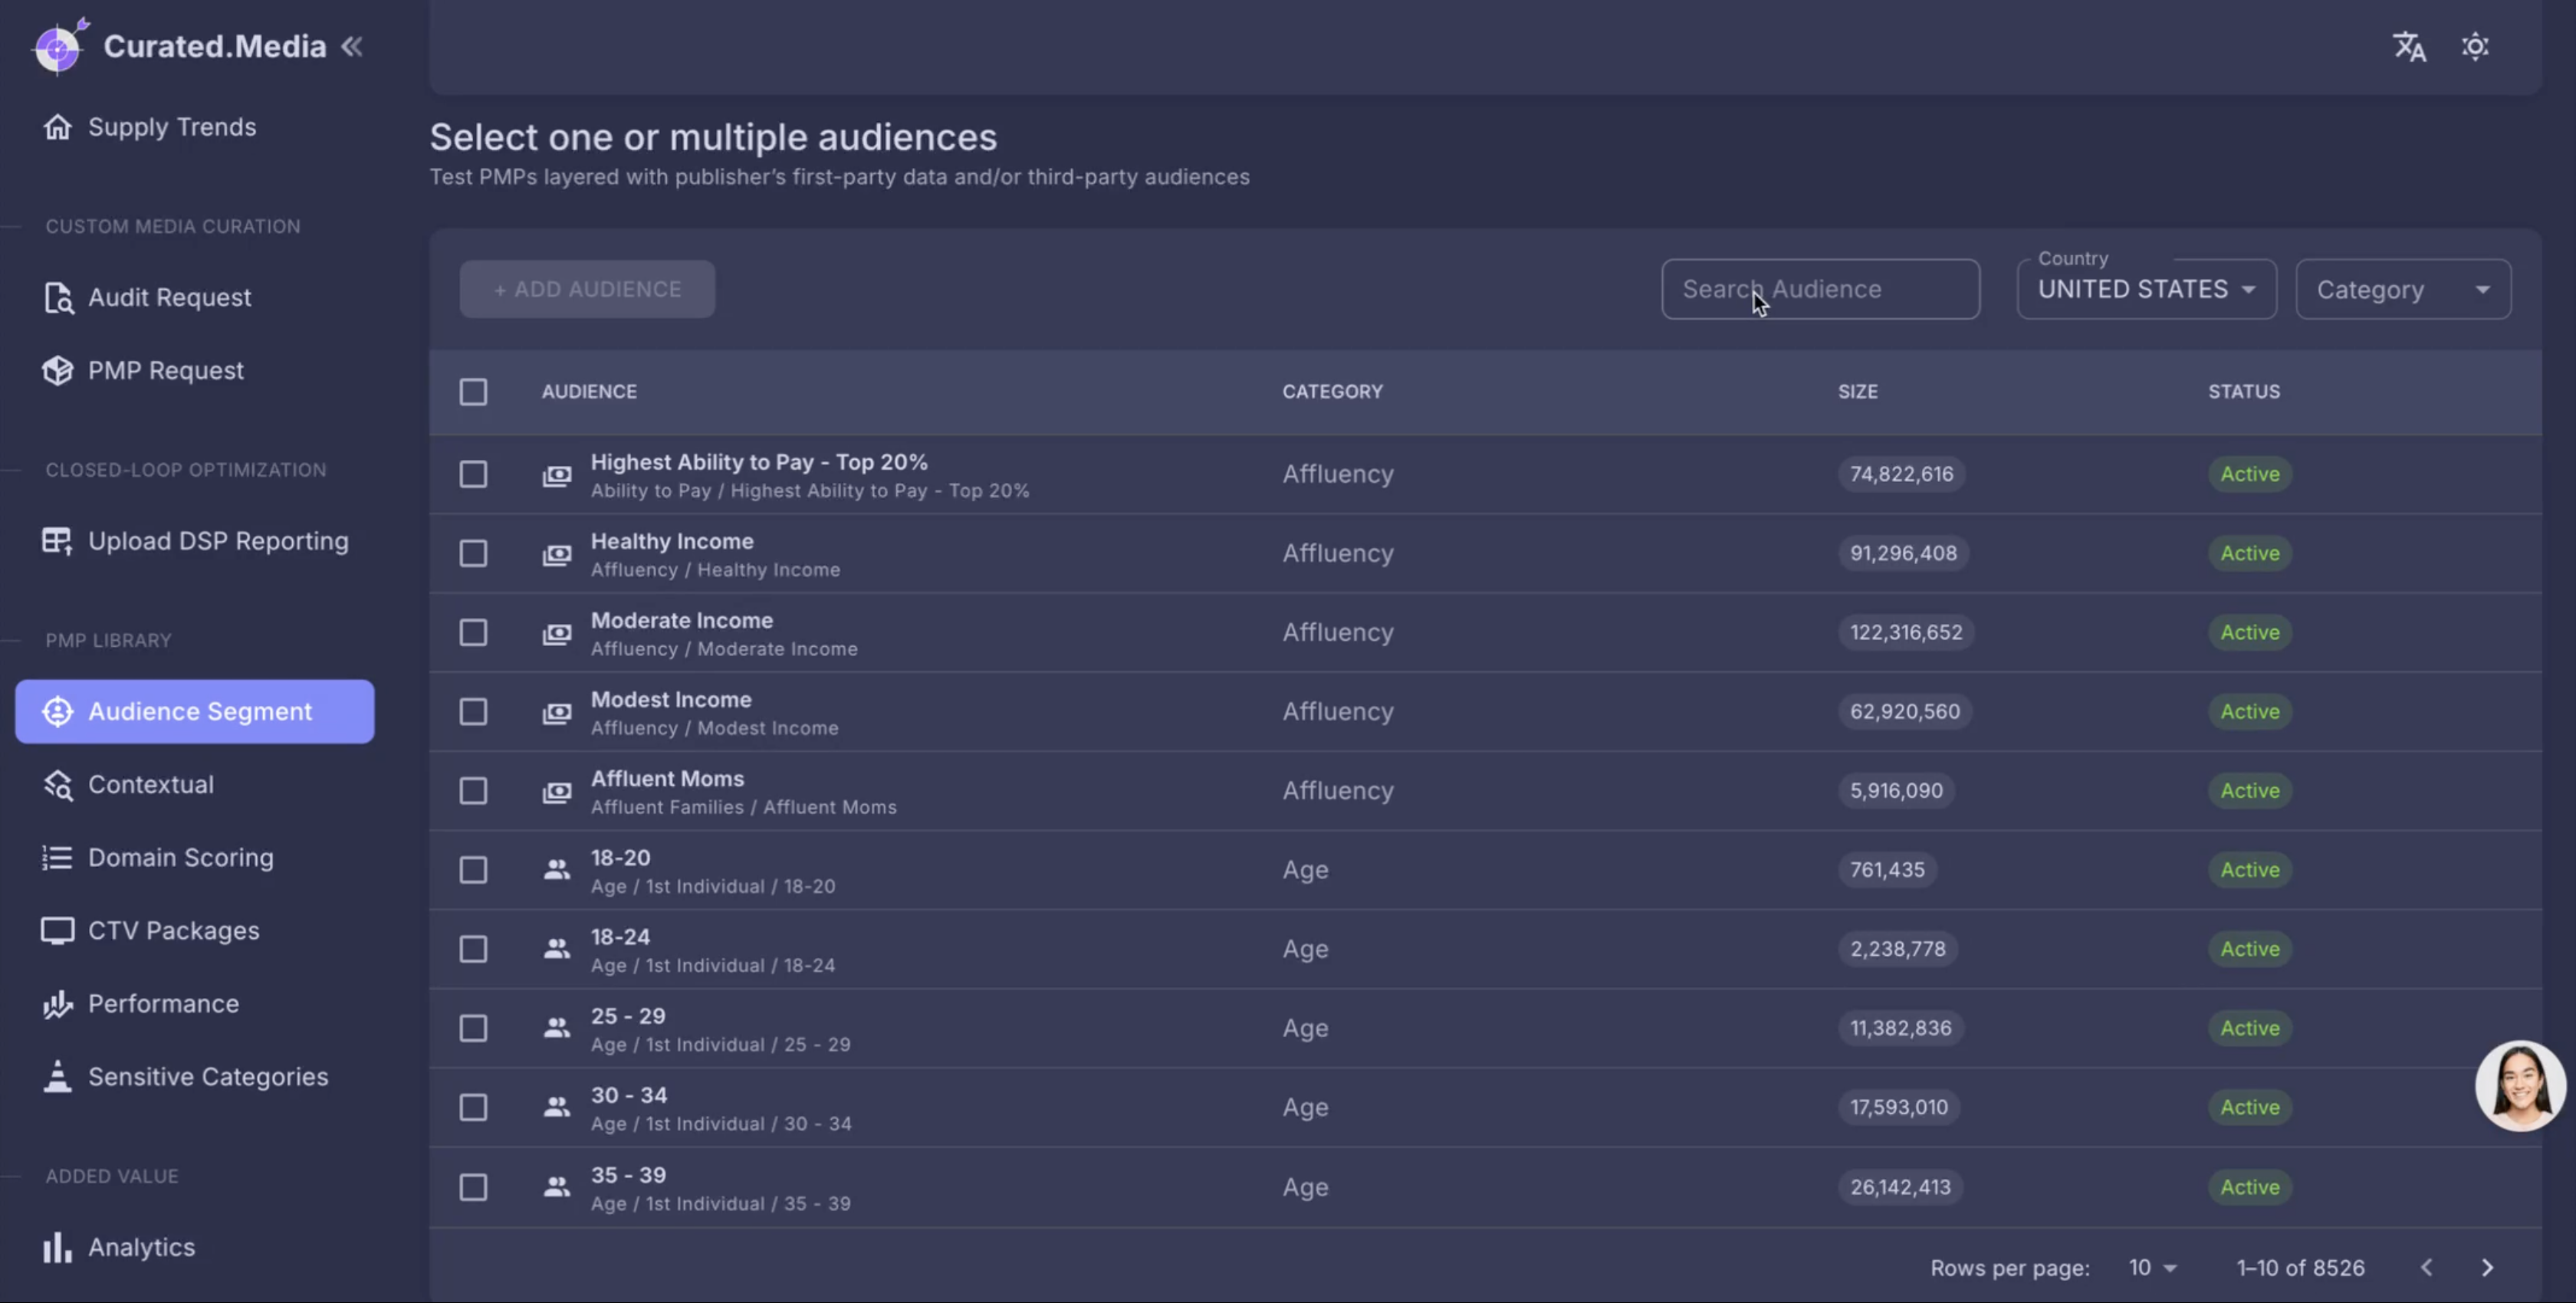Navigate to the CTV Packages section
Image resolution: width=2576 pixels, height=1303 pixels.
tap(173, 931)
